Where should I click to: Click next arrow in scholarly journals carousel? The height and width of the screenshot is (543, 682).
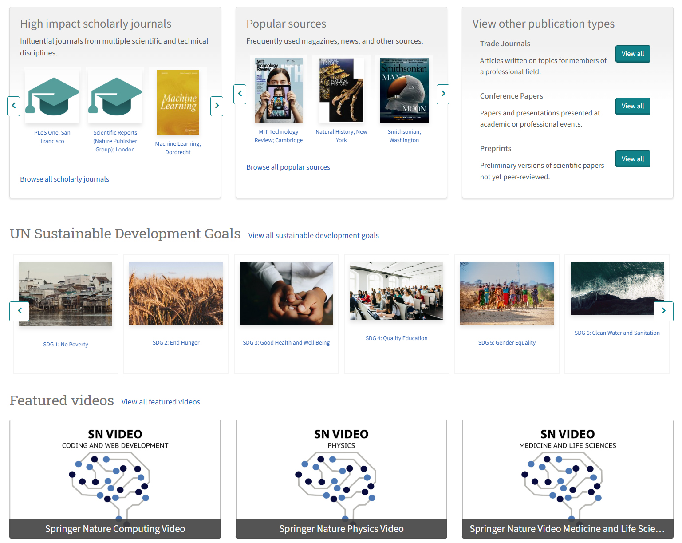217,106
